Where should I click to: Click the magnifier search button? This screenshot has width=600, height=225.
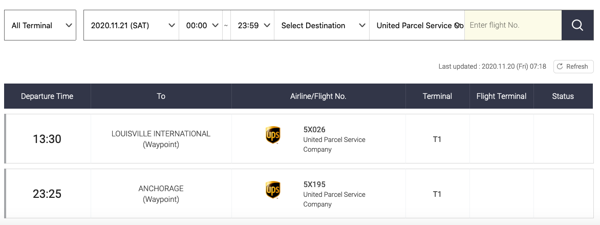[577, 25]
